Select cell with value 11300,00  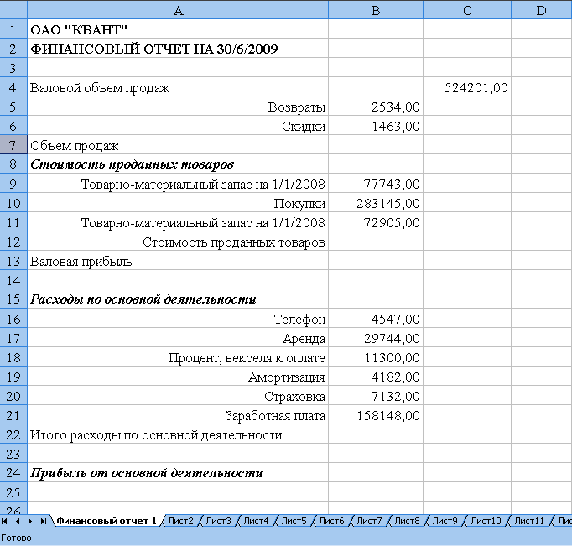pos(376,357)
